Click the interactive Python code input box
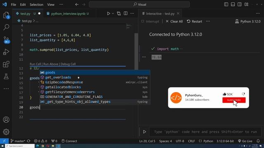 coord(205,132)
